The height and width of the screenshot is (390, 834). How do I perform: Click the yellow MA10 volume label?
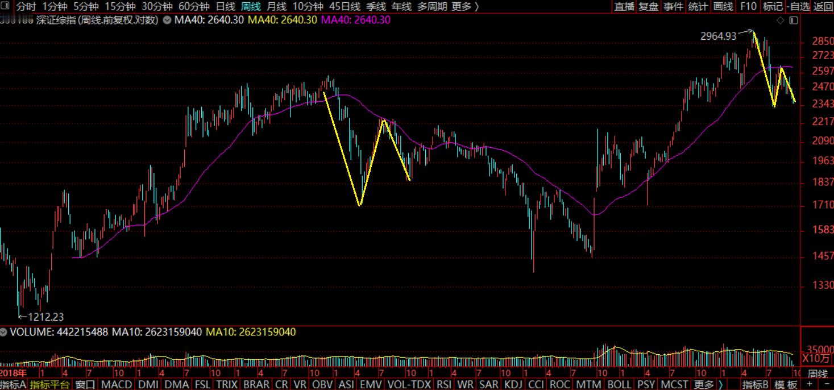point(251,331)
